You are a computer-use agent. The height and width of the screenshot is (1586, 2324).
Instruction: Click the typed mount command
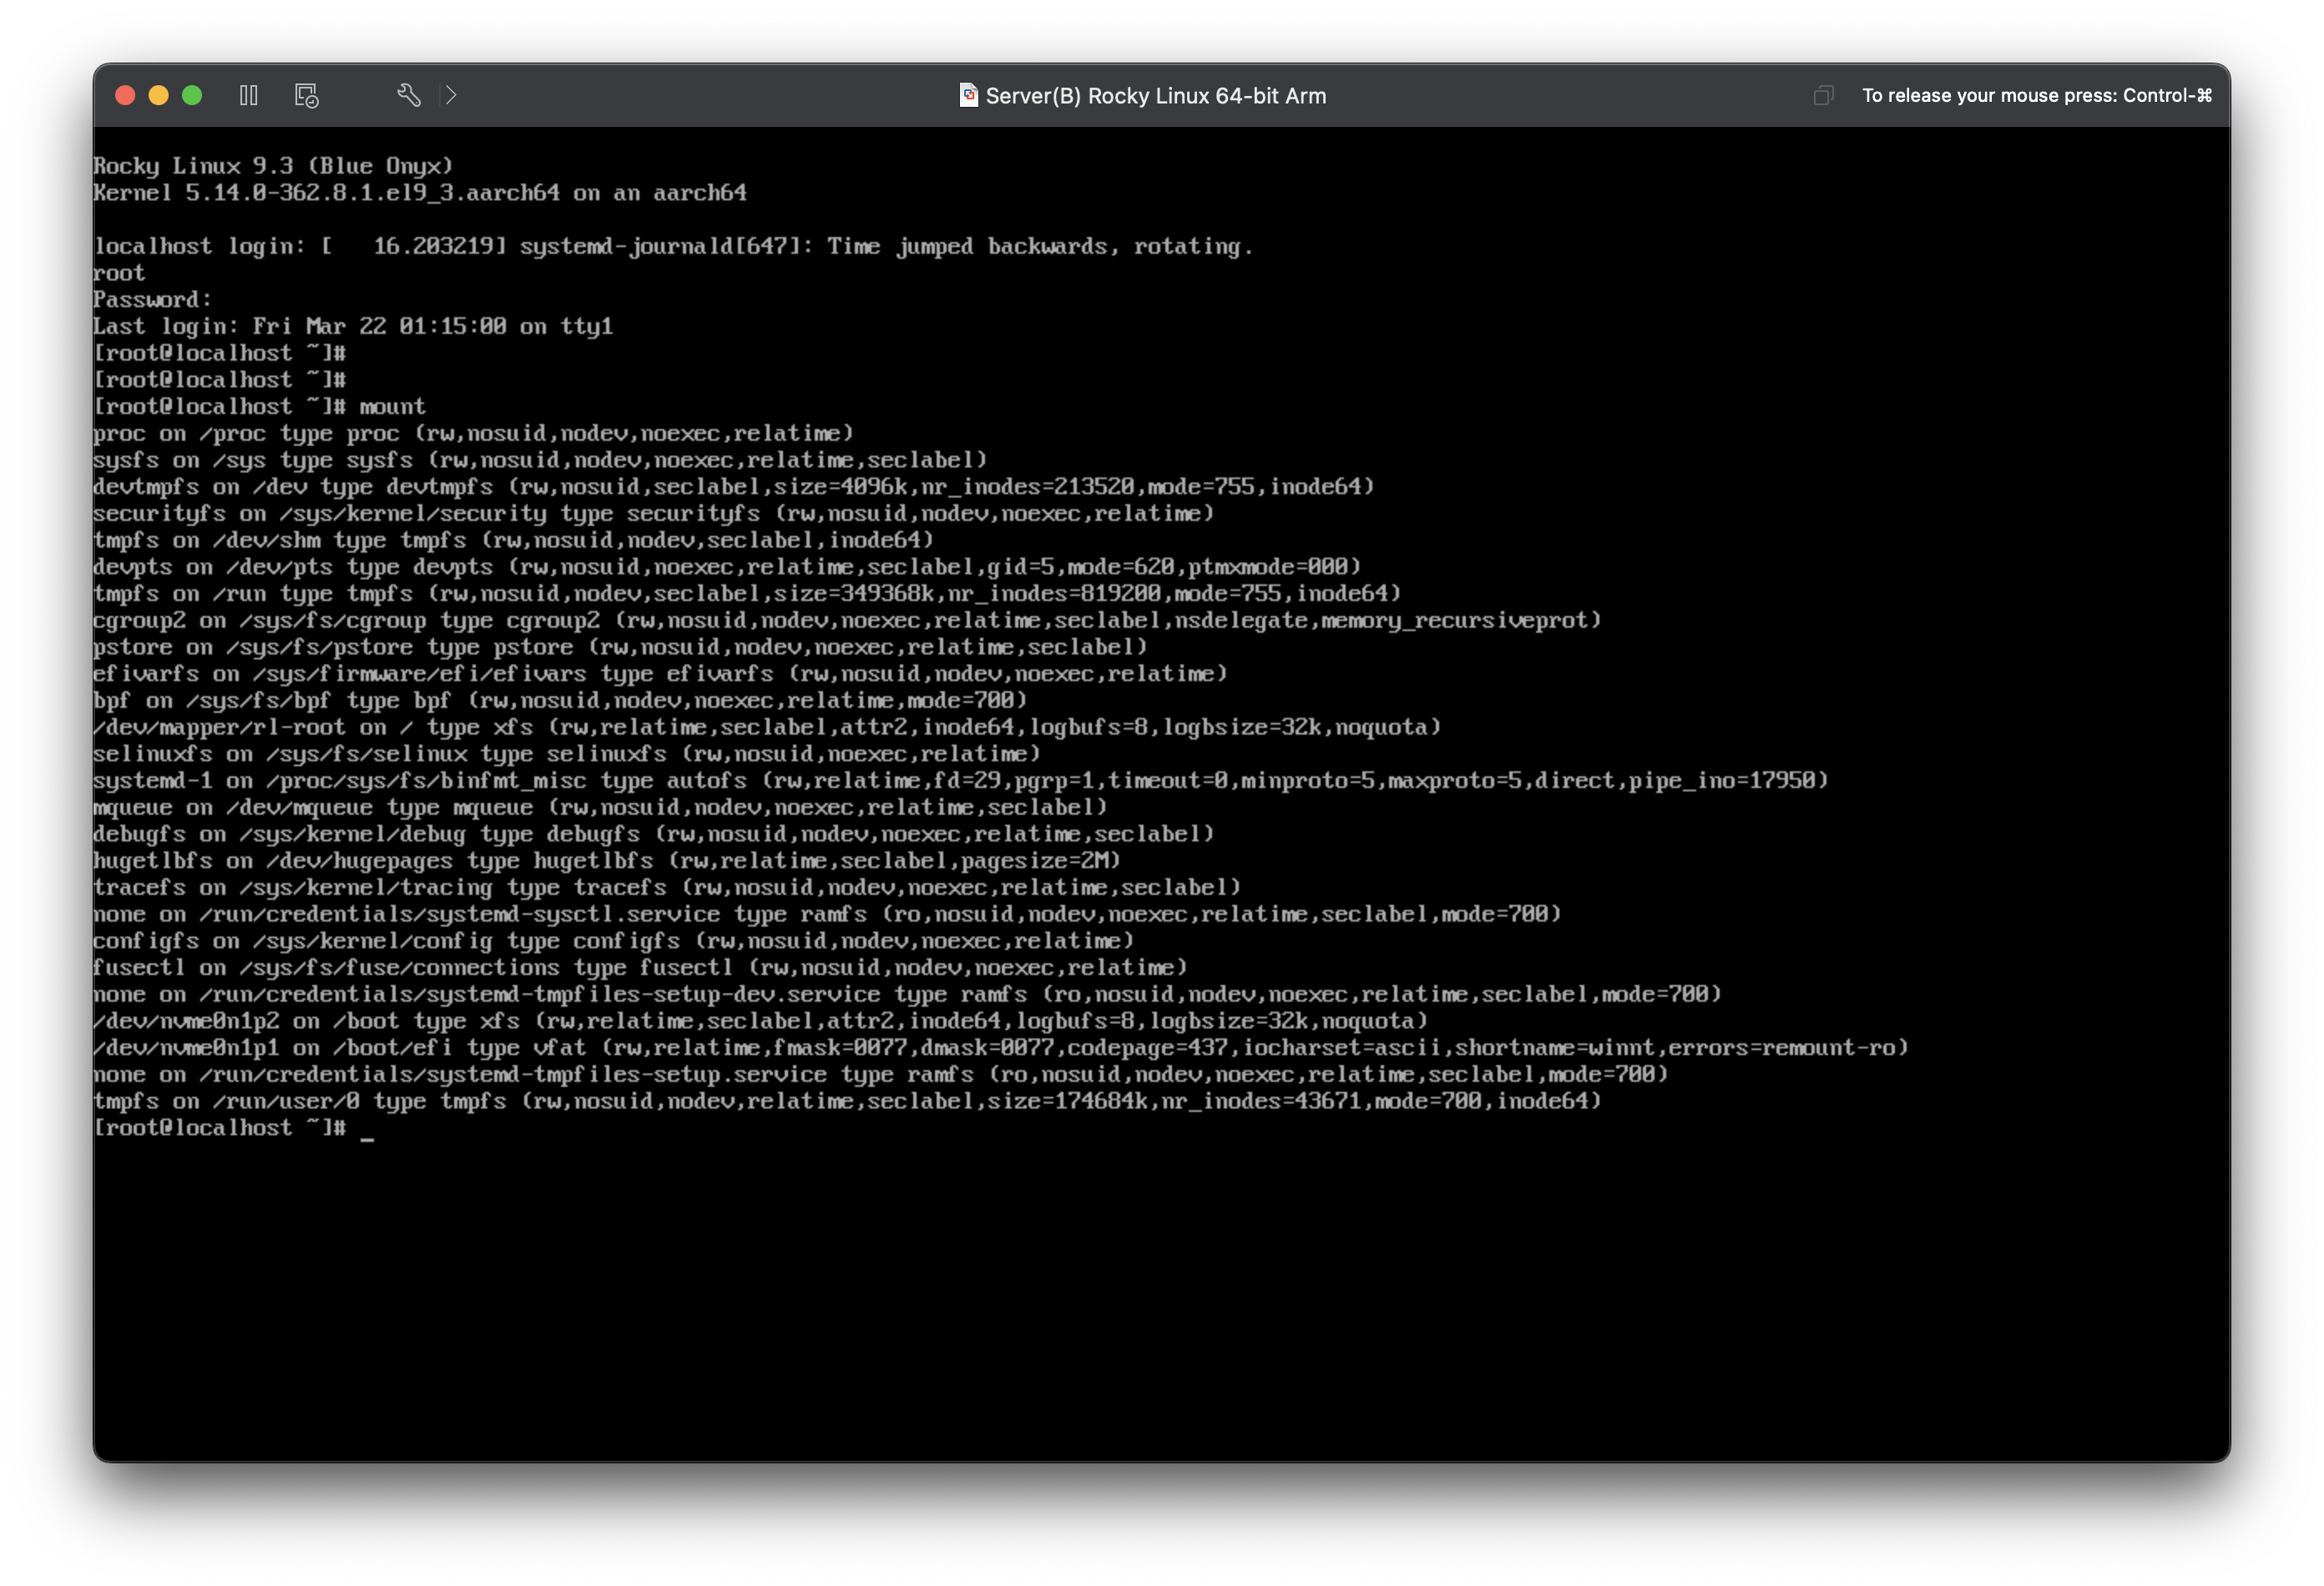(x=392, y=407)
